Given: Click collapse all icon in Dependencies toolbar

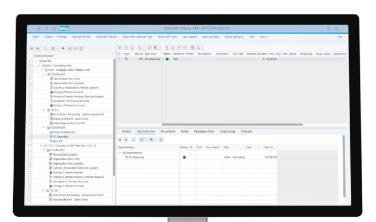Looking at the screenshot, I should 126,140.
